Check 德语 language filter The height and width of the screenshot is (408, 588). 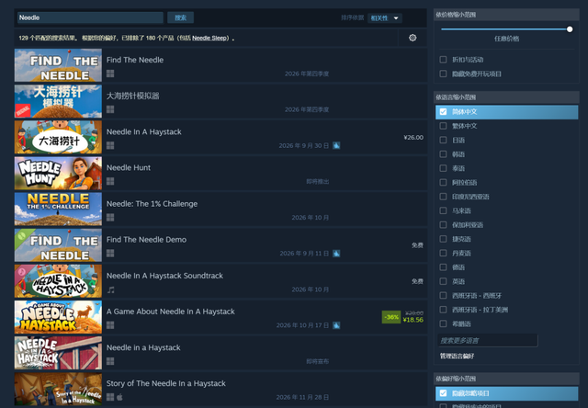coord(443,267)
